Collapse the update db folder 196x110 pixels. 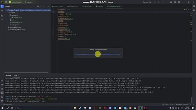click(x=8, y=15)
